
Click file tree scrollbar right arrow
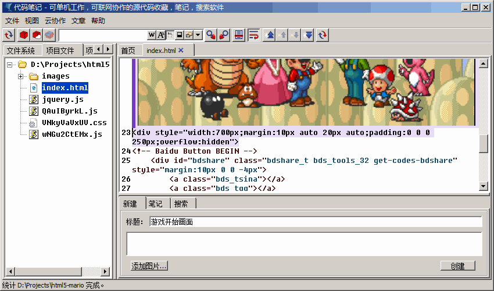[x=105, y=271]
